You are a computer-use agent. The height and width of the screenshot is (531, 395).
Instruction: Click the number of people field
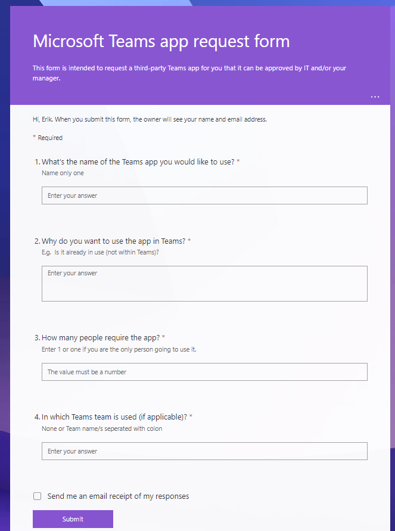coord(204,372)
